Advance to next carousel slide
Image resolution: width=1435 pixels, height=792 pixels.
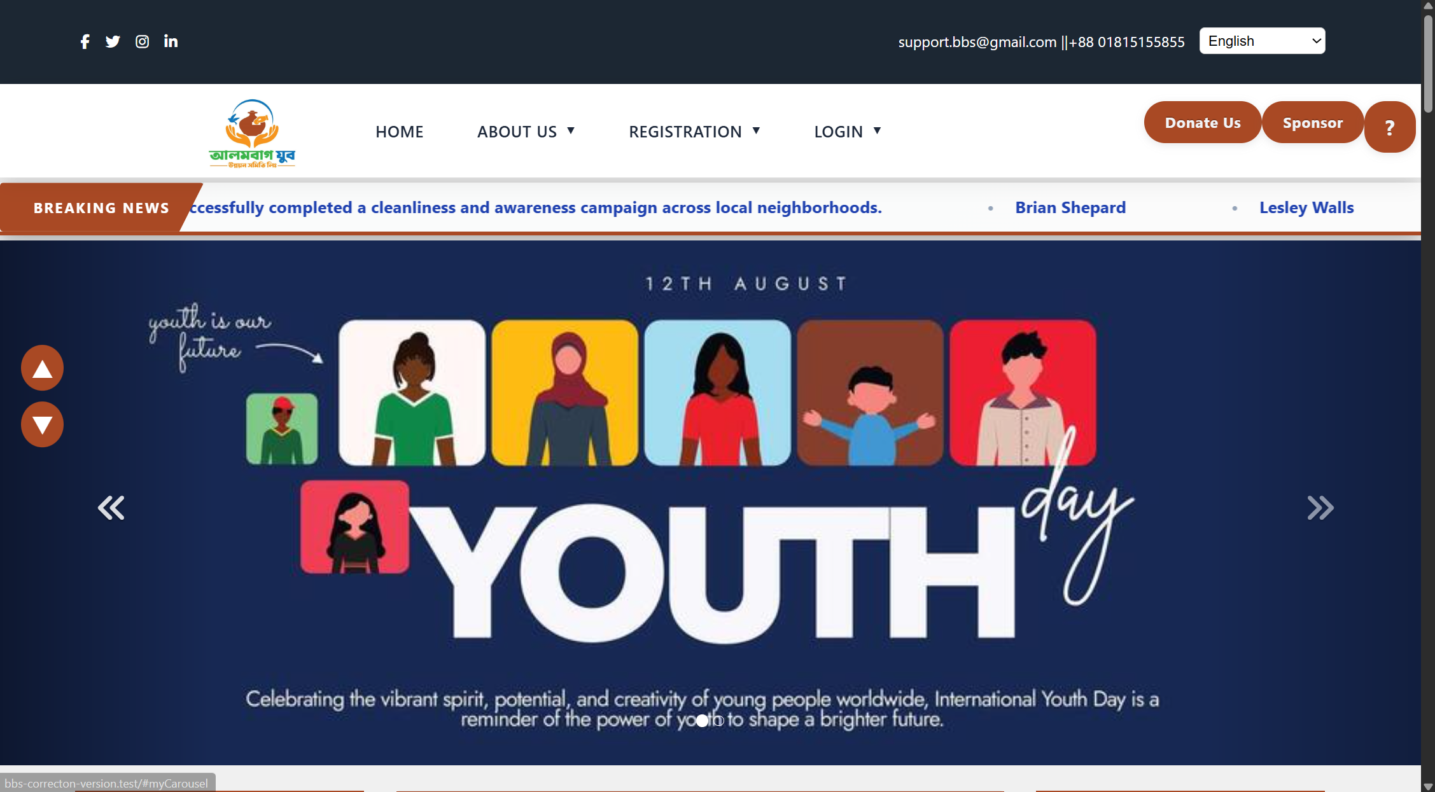(1320, 508)
